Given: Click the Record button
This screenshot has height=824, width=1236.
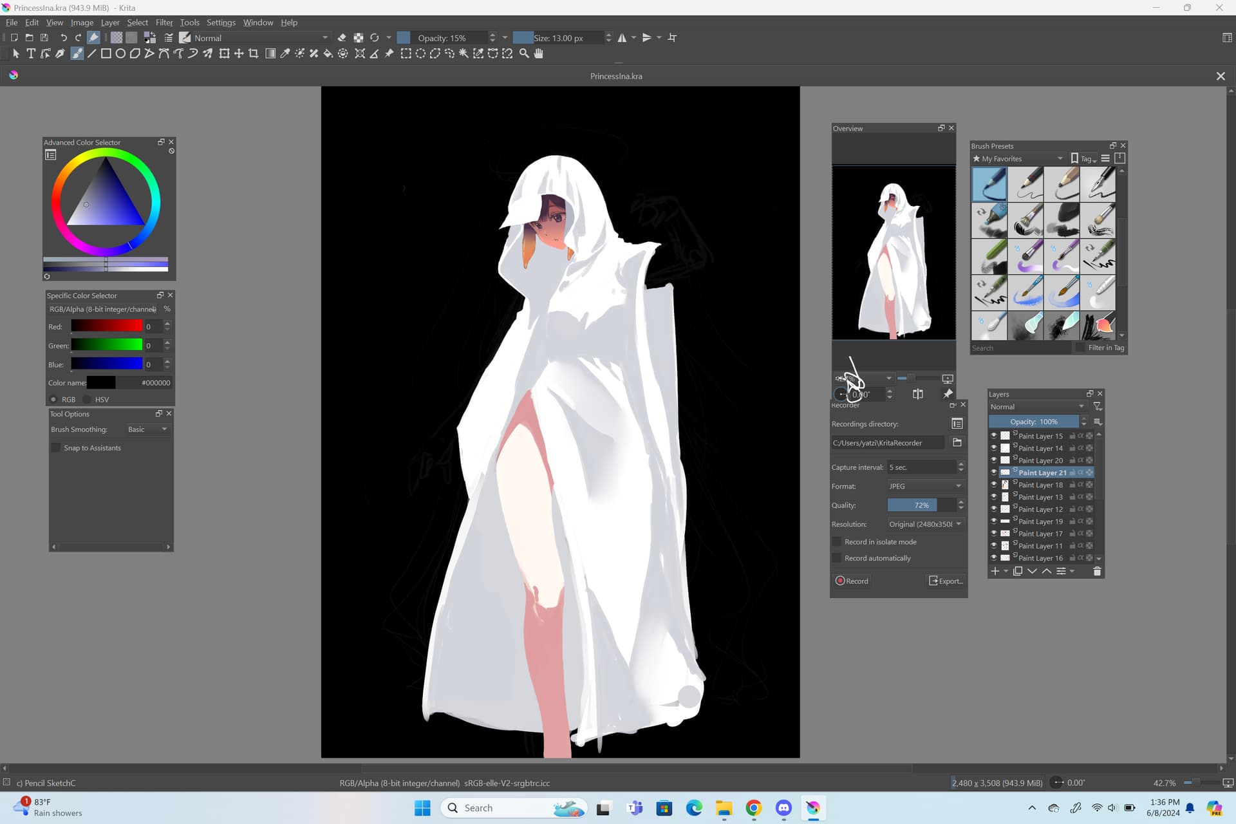Looking at the screenshot, I should 852,581.
